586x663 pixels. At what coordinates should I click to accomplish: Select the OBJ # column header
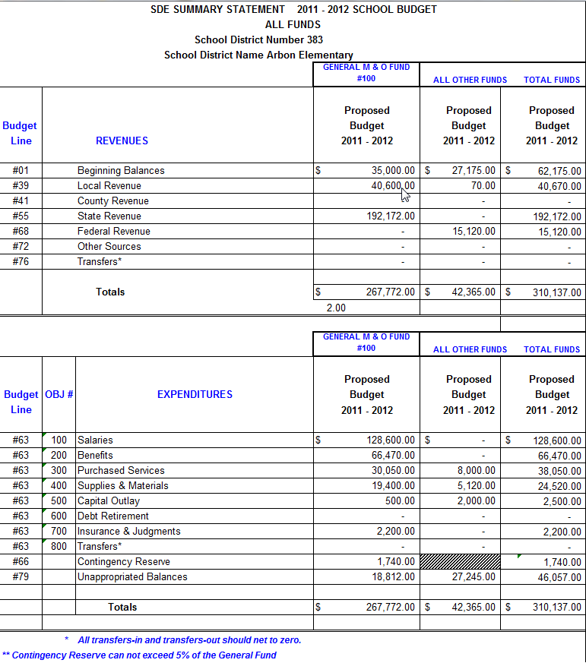59,394
